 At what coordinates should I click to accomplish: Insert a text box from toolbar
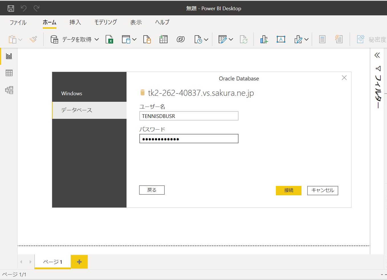pos(281,39)
